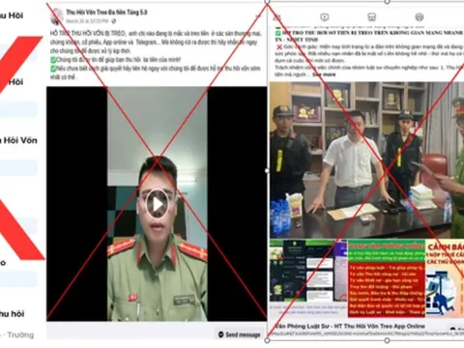The height and width of the screenshot is (348, 464).
Task: Open the Groups circle icon
Action: pyautogui.click(x=419, y=17)
